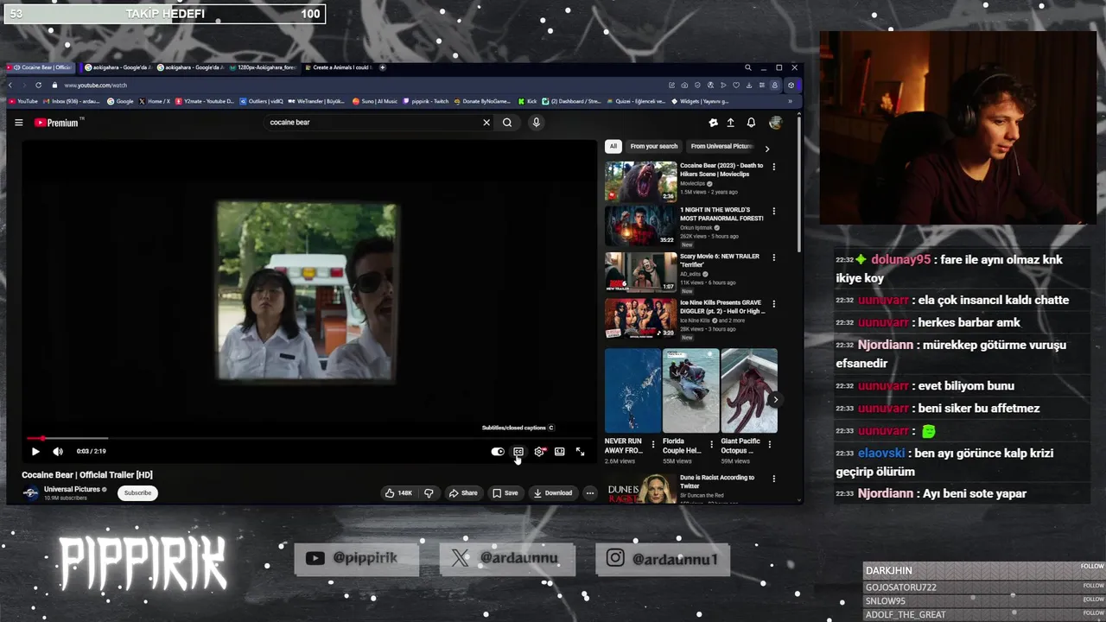Save the video to a playlist

click(505, 493)
